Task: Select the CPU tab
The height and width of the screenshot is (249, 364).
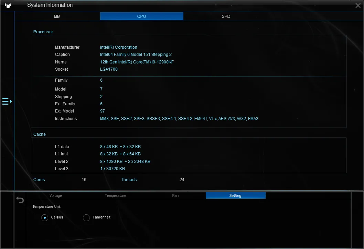Action: tap(142, 16)
